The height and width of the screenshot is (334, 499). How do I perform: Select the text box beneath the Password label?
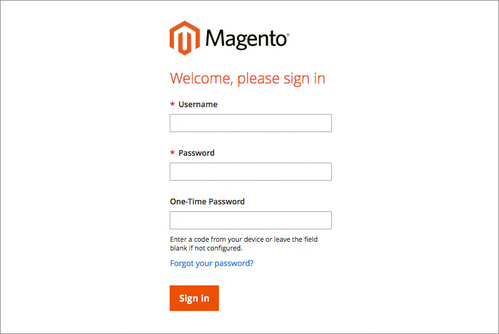tap(250, 171)
